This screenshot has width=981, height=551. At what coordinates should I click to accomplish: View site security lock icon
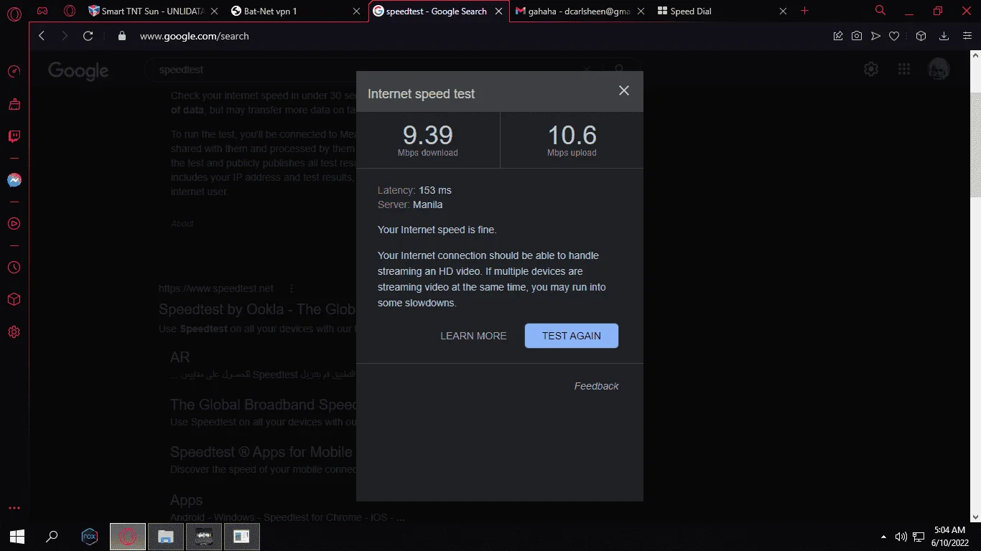pos(121,36)
